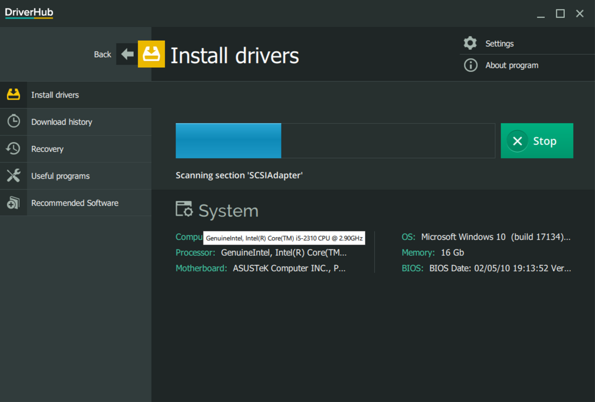This screenshot has width=595, height=402.
Task: Click the yellow Install drivers header icon
Action: (x=151, y=54)
